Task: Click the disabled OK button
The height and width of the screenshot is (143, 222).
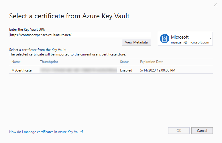Action: click(179, 131)
